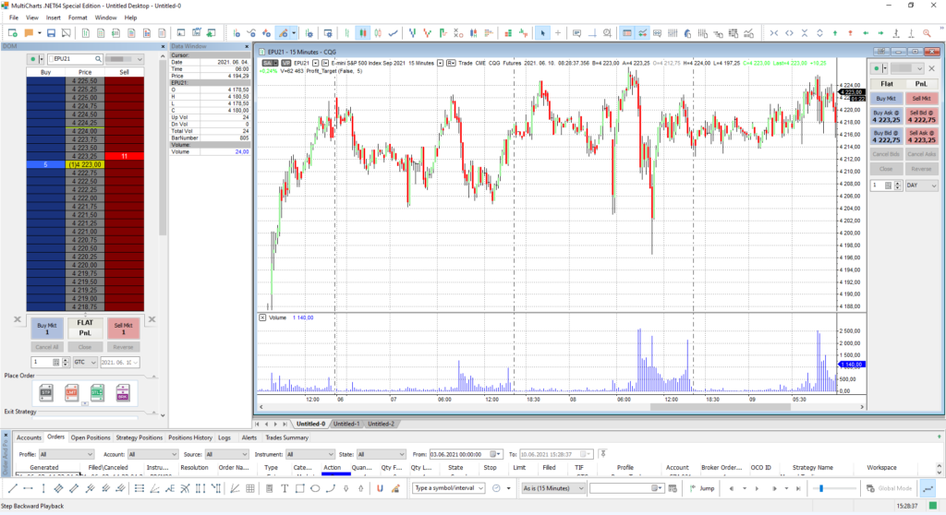Click Sell Mkt in chart trading panel

point(920,98)
